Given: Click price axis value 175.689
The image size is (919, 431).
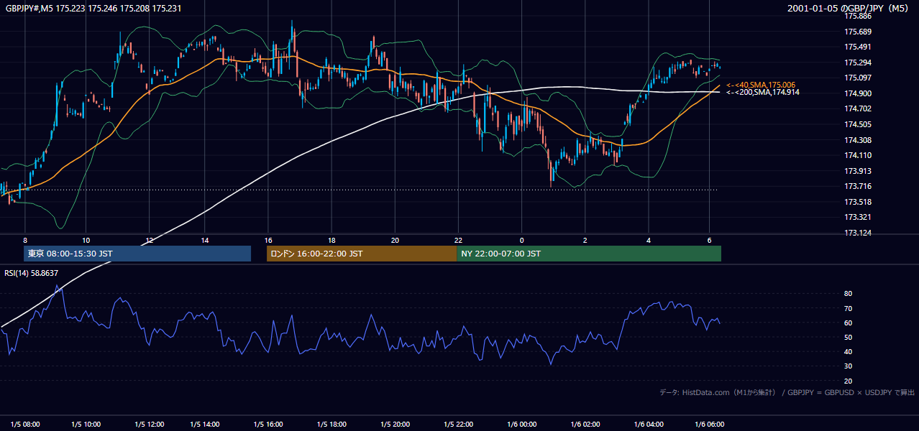Looking at the screenshot, I should (858, 32).
